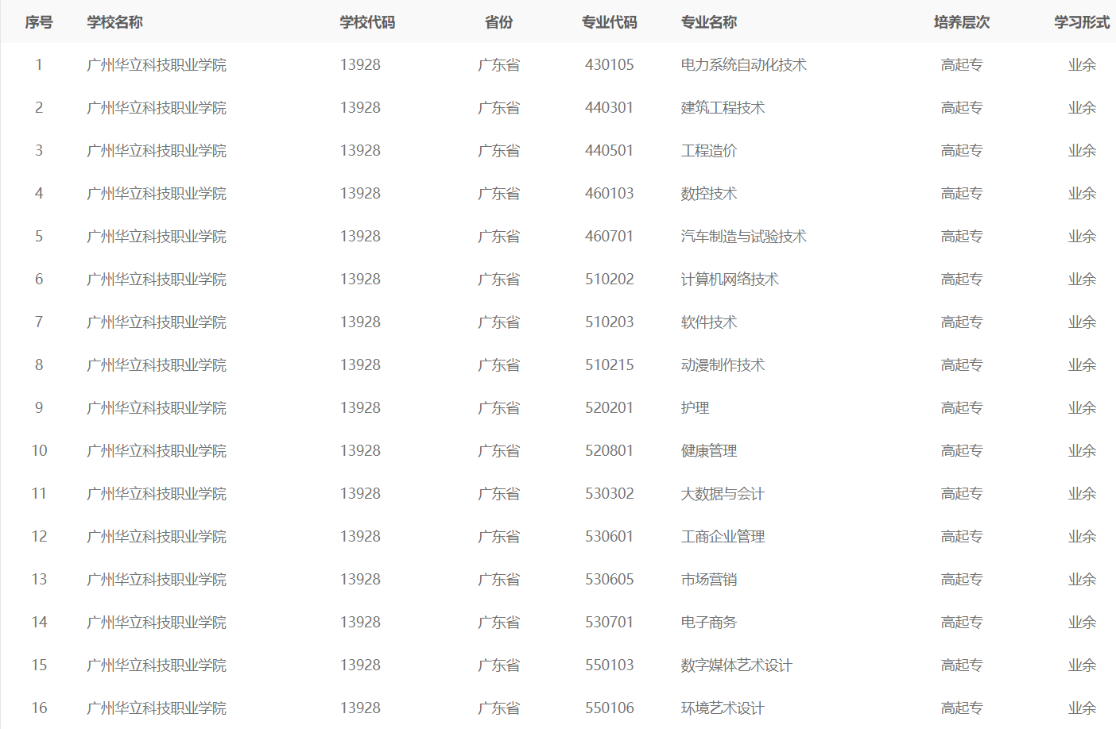Select major name 汽车制造与试验技术
This screenshot has width=1116, height=729.
click(744, 237)
